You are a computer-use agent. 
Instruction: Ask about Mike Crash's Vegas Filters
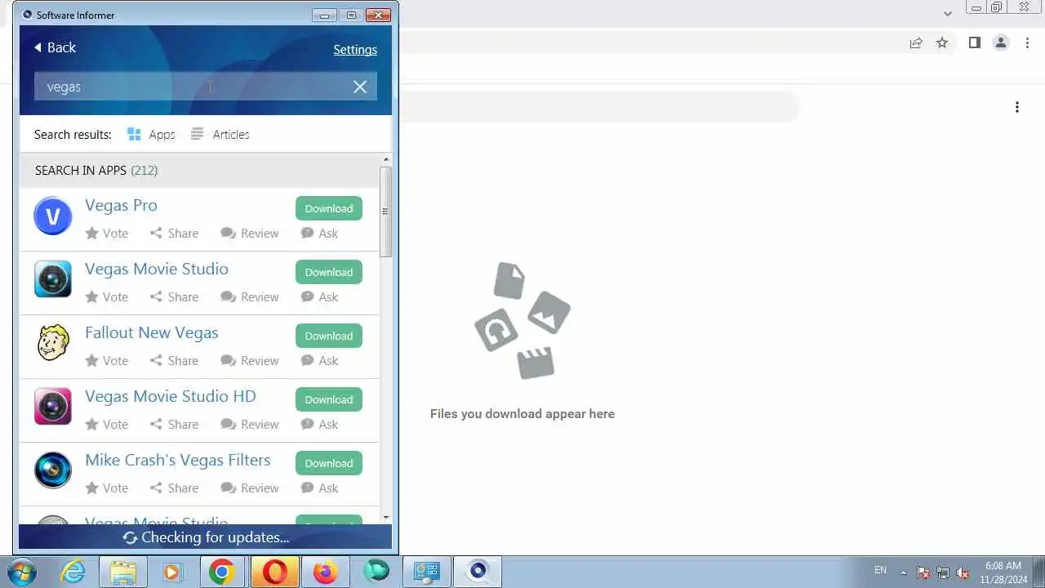point(319,488)
